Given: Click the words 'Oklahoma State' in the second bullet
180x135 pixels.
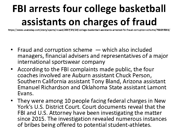Looking at the screenshot, I should (102, 87).
